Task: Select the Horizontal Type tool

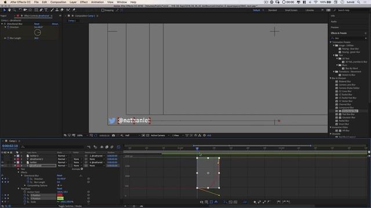Action: coord(46,10)
